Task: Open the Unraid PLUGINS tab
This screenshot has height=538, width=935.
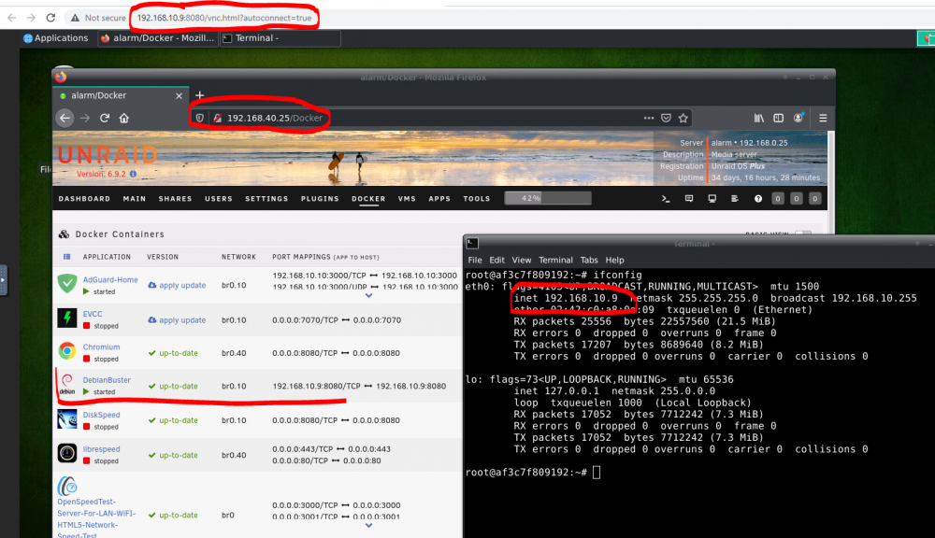Action: pyautogui.click(x=320, y=199)
